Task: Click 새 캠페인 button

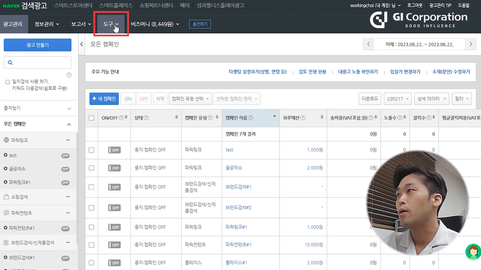Action: point(104,99)
